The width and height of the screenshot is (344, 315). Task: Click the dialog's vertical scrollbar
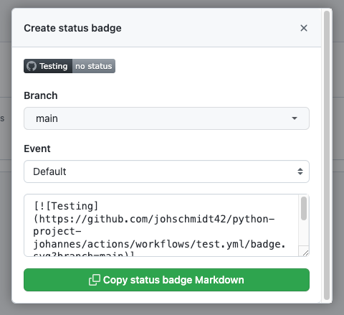[x=327, y=156]
